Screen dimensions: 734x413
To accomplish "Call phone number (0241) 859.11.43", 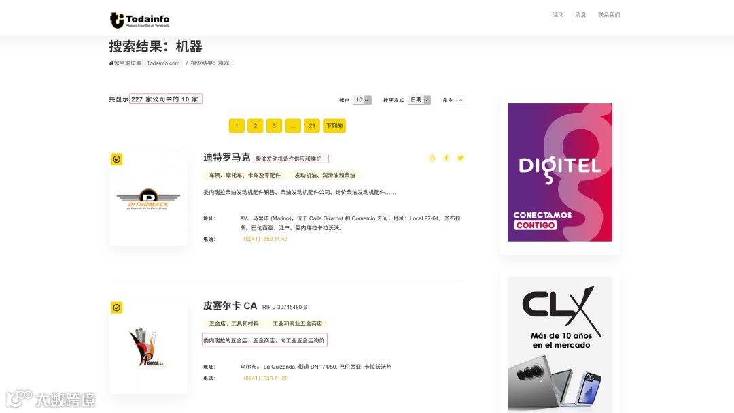I will [266, 239].
